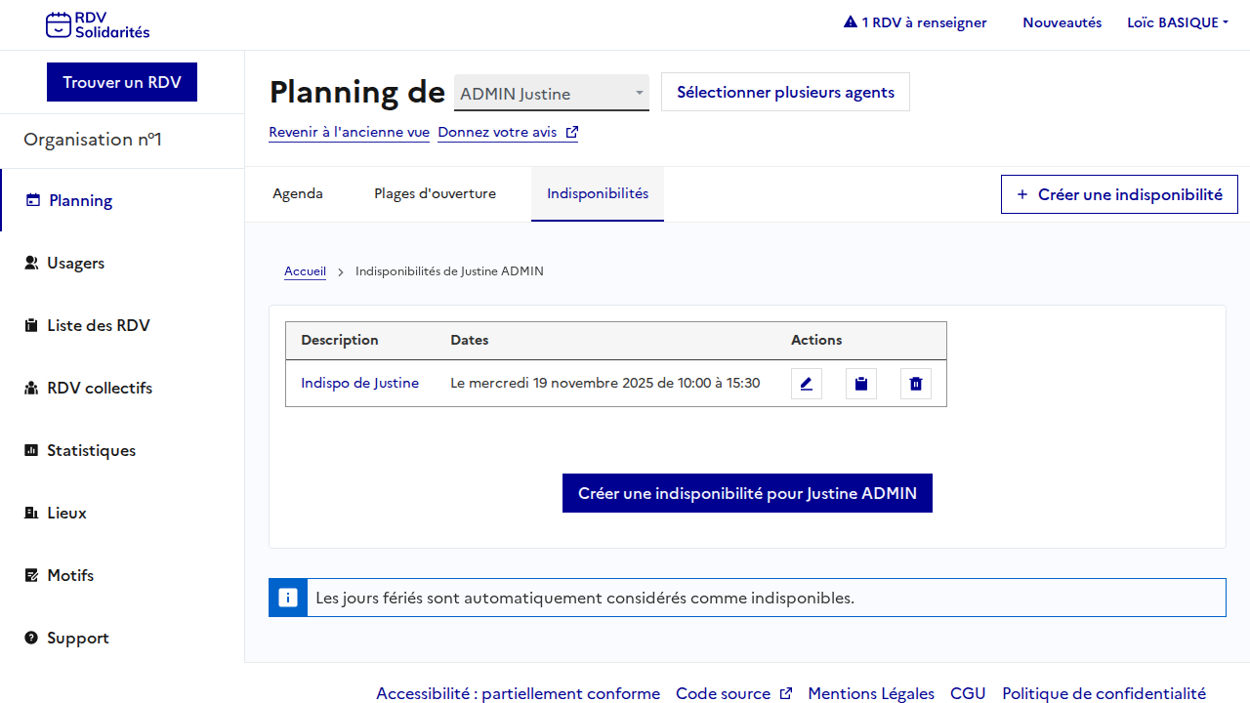Click the Usagers people icon in sidebar
Image resolution: width=1250 pixels, height=703 pixels.
tap(31, 263)
